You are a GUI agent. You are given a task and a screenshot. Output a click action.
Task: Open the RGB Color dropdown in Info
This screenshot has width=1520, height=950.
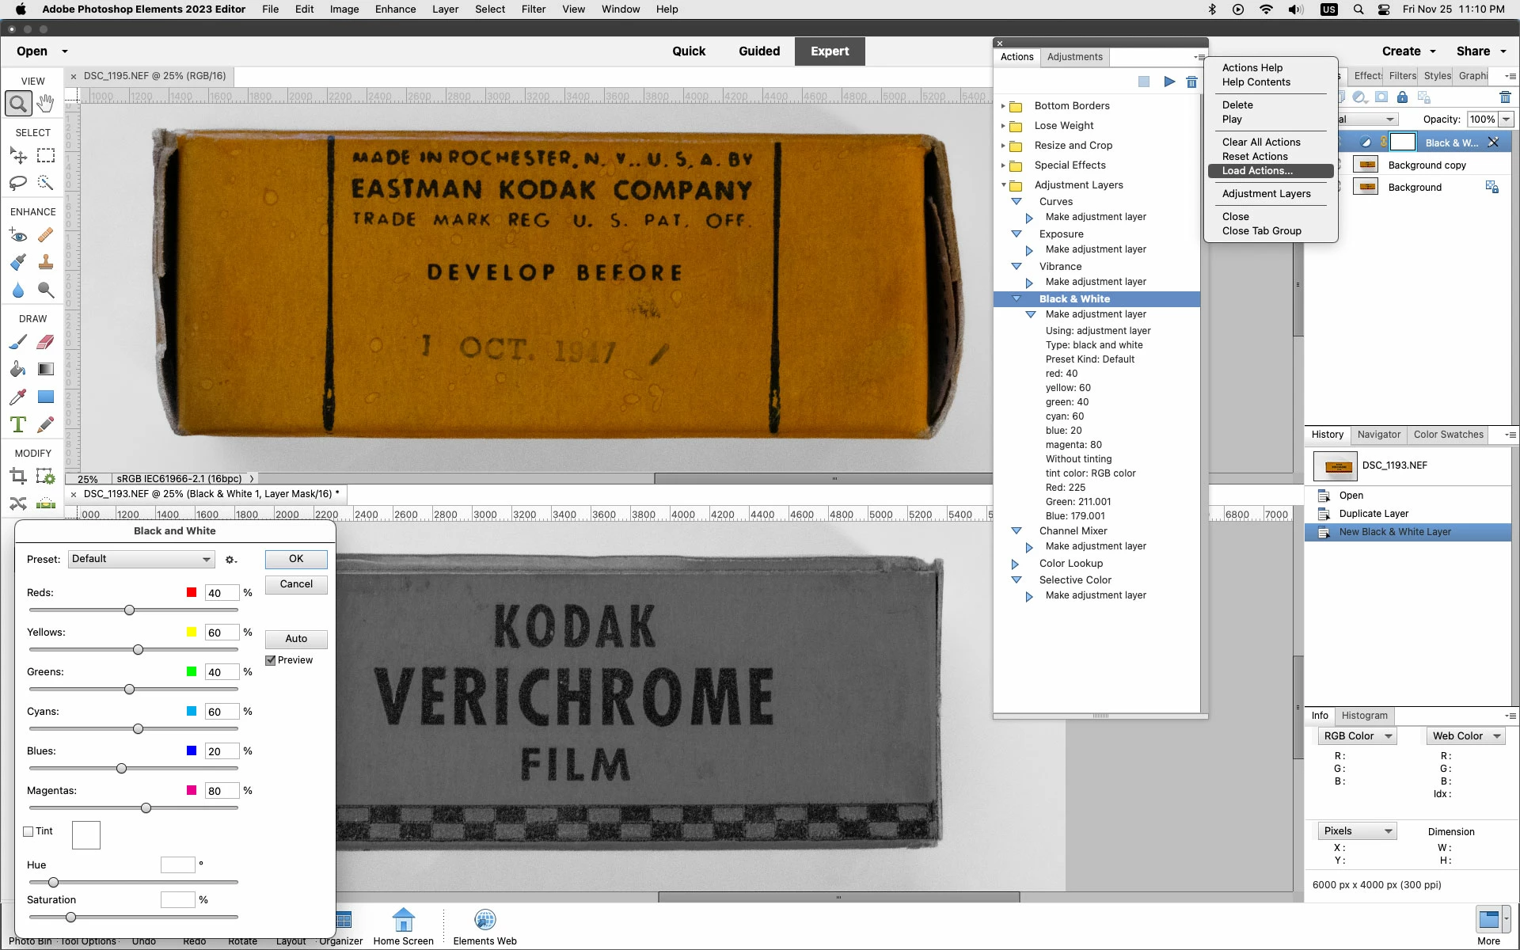click(1357, 736)
